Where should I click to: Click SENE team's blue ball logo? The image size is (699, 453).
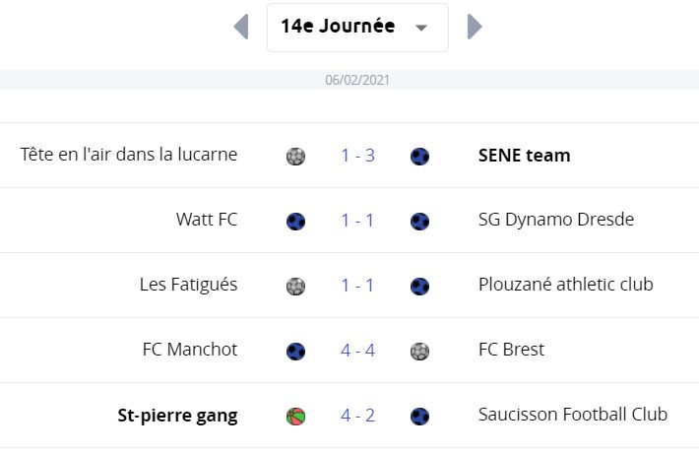419,156
